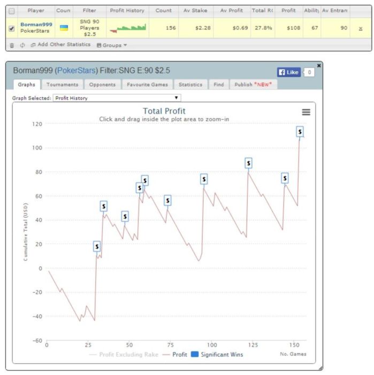
Task: Click the significant win marker near game 47
Action: 125,216
